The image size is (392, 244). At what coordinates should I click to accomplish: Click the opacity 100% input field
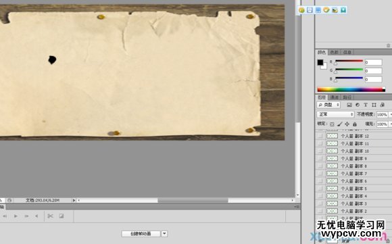click(x=383, y=114)
